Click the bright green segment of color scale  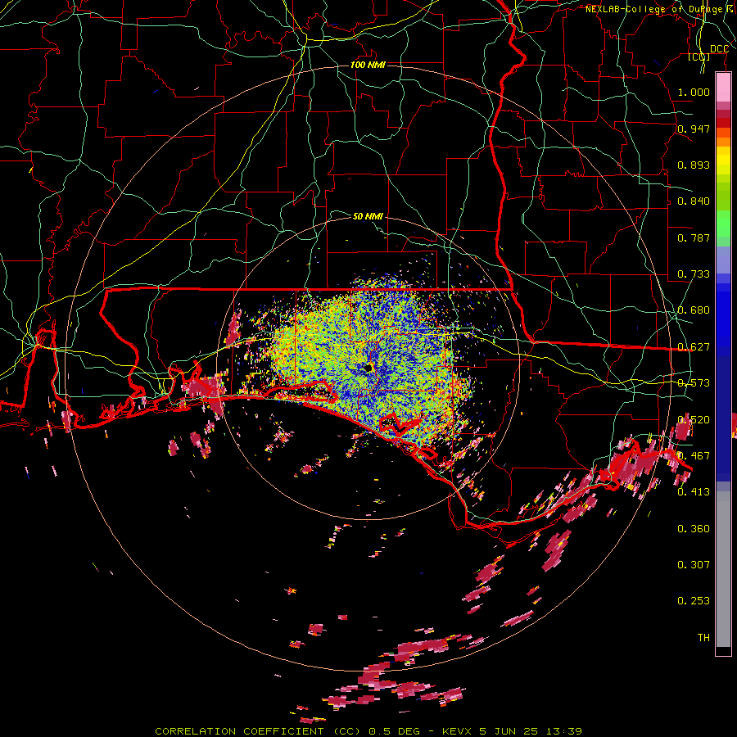click(x=723, y=224)
